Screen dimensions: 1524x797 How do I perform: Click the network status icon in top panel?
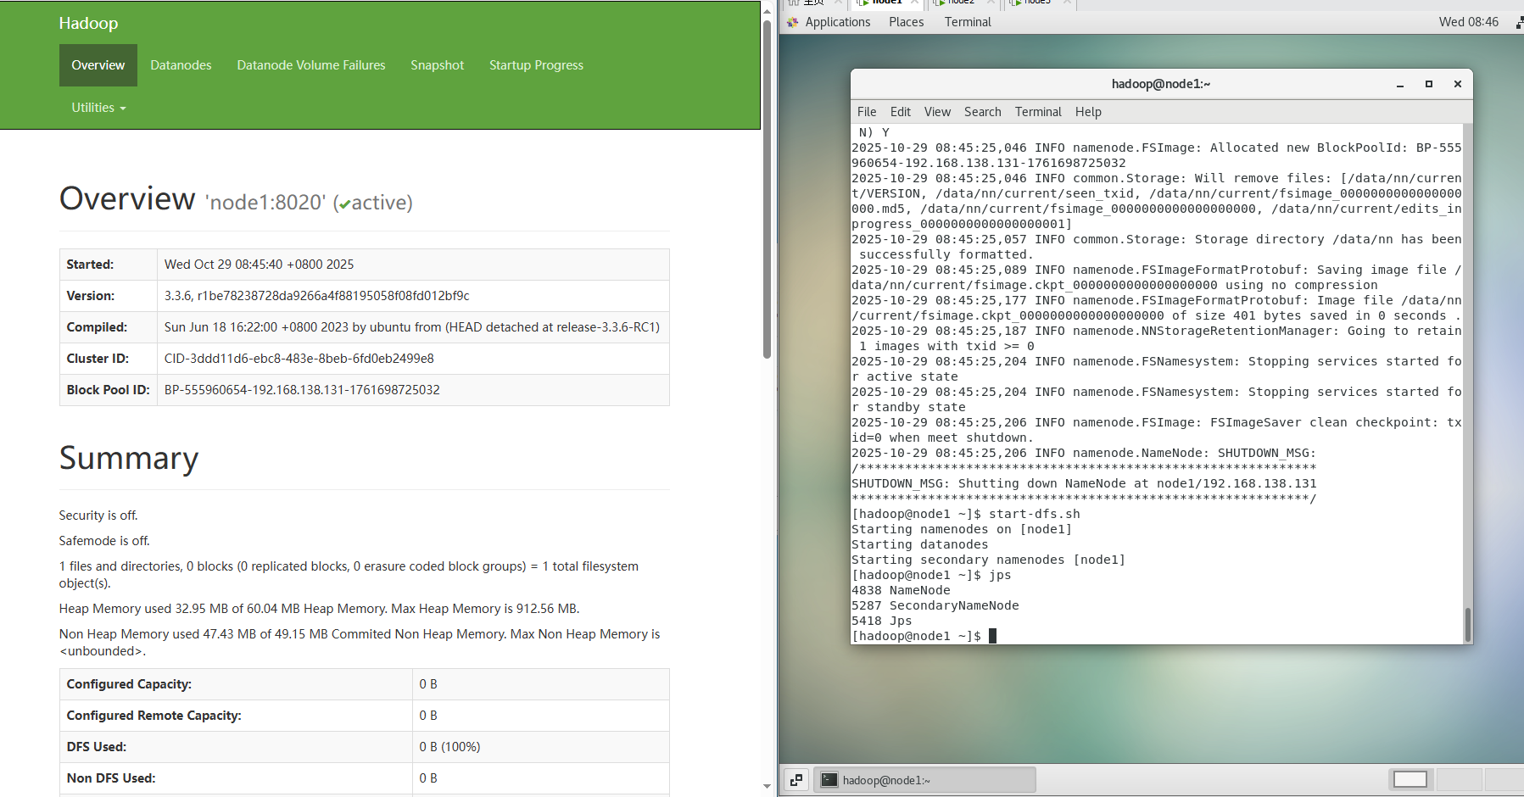1519,22
